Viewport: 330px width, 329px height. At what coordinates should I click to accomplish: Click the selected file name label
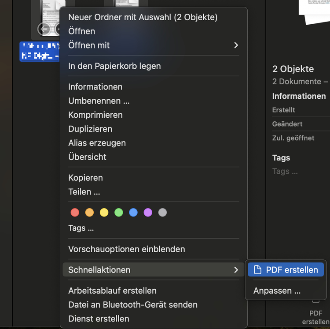pos(40,52)
